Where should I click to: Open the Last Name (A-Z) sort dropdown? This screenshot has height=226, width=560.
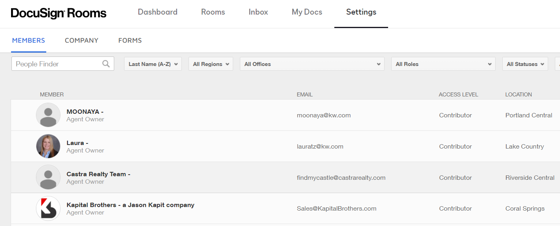coord(153,64)
